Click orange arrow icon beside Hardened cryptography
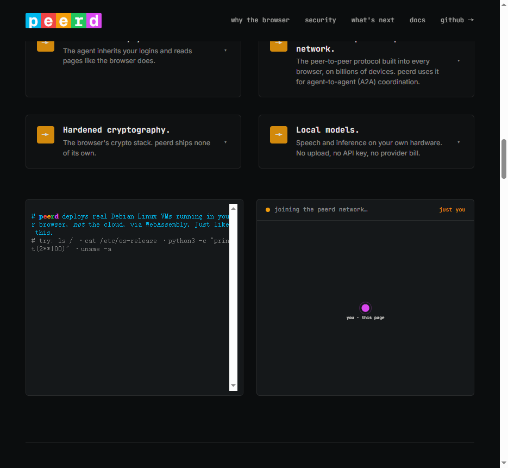 [45, 134]
